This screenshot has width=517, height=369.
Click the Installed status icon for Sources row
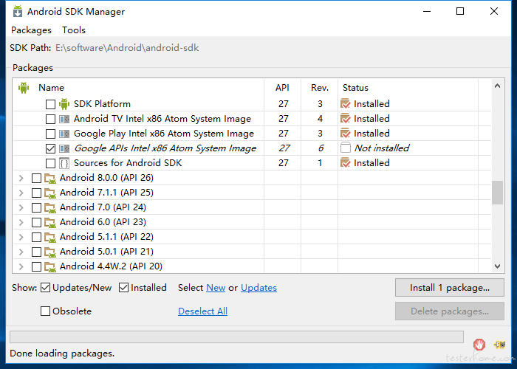pyautogui.click(x=346, y=163)
